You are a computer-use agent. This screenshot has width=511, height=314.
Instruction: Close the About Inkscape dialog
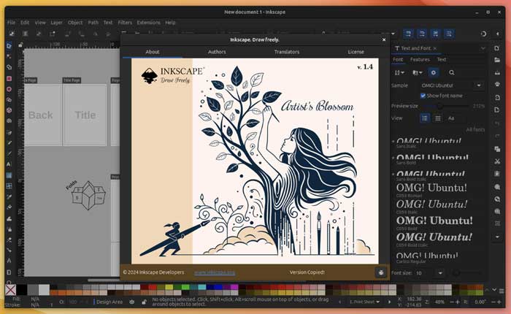(x=384, y=39)
